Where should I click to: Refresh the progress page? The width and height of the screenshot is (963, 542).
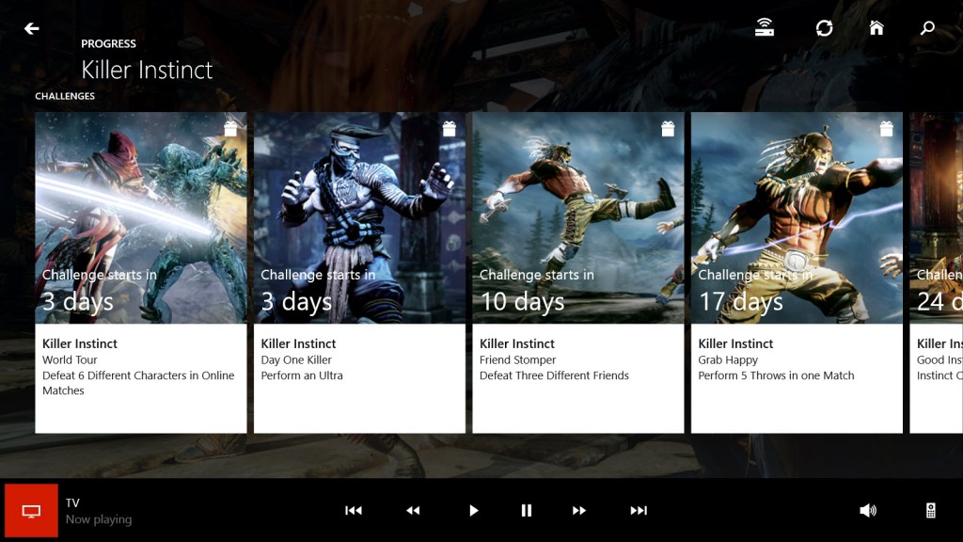(824, 27)
